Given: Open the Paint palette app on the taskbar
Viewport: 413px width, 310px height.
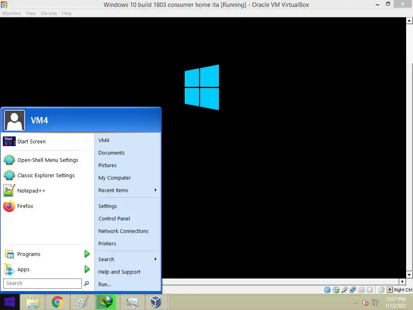Looking at the screenshot, I should tap(82, 302).
